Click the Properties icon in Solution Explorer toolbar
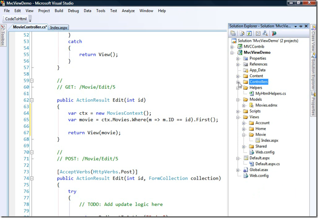The height and width of the screenshot is (218, 318). pos(233,33)
